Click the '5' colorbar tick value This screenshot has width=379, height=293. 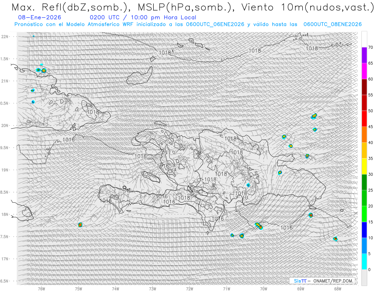pos(369,253)
